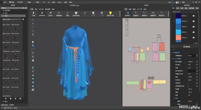This screenshot has height=110, width=201.
Task: Select the Select/Move cross-arrow tool
Action: pyautogui.click(x=42, y=14)
